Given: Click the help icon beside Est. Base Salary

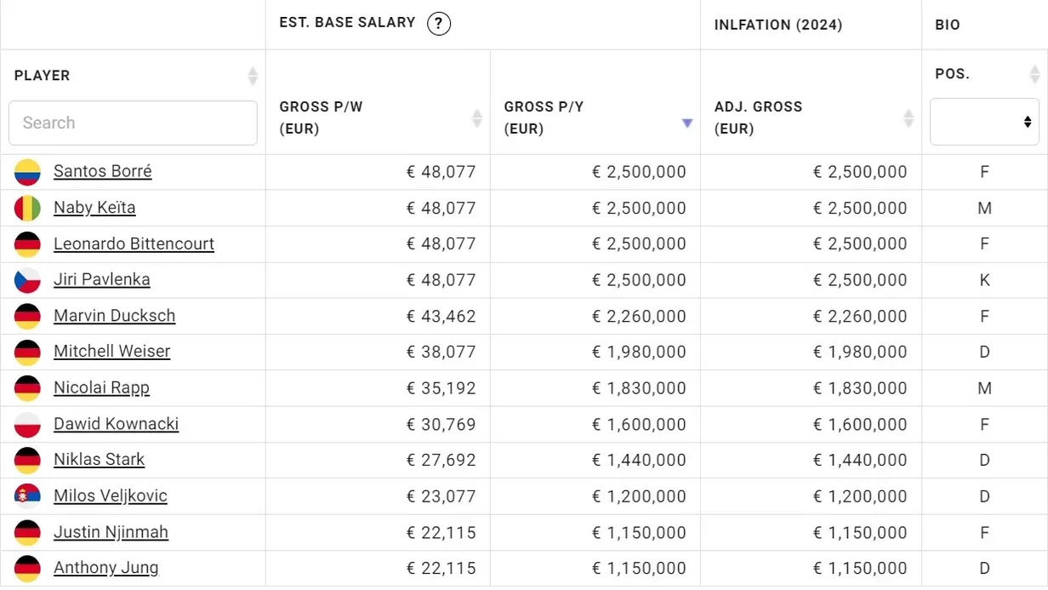Looking at the screenshot, I should tap(438, 24).
